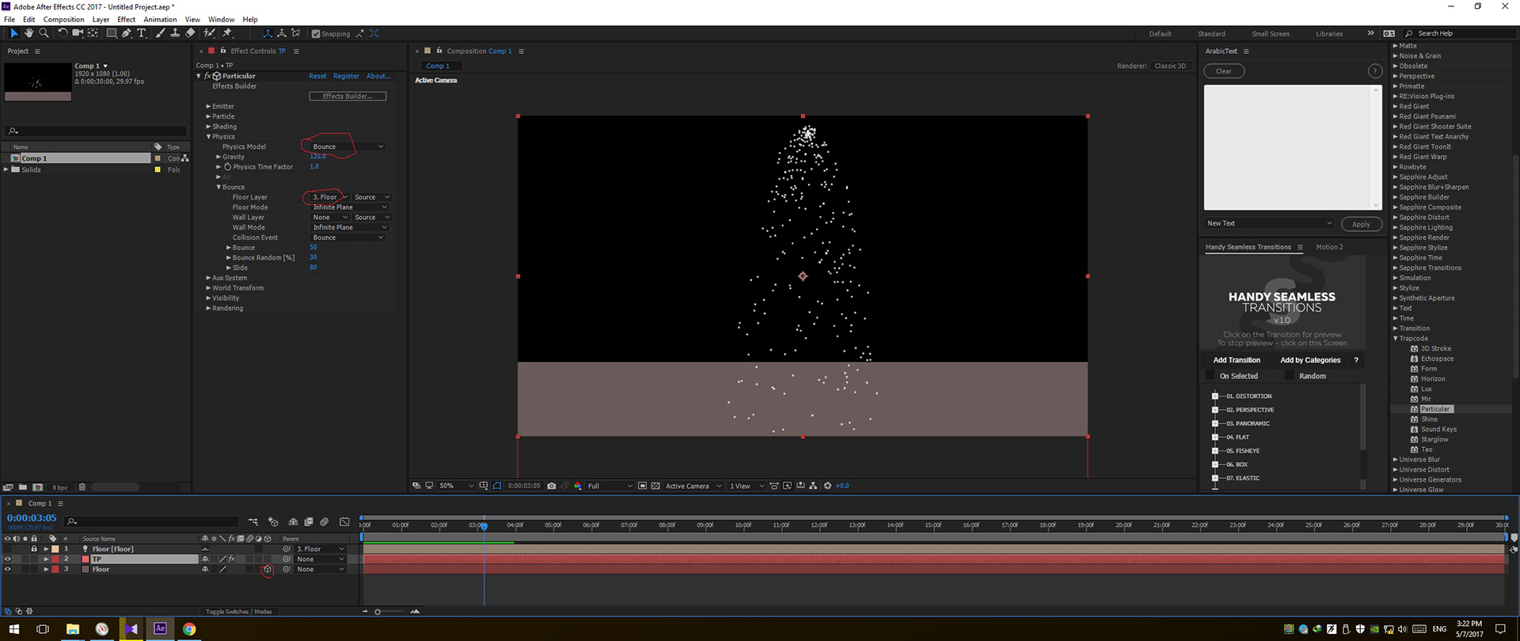Image resolution: width=1520 pixels, height=641 pixels.
Task: Click the Apply button in ArabicText panel
Action: (1361, 224)
